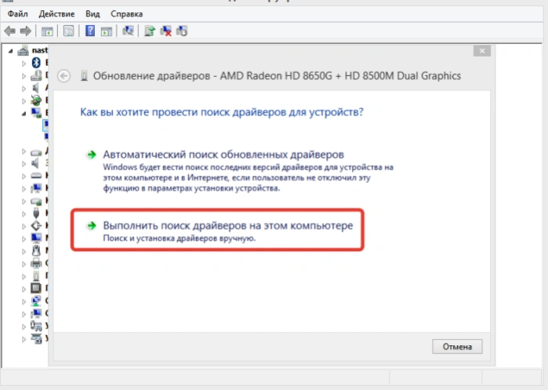Screen dimensions: 548x390
Task: Click the blue Help question mark icon
Action: pyautogui.click(x=90, y=31)
